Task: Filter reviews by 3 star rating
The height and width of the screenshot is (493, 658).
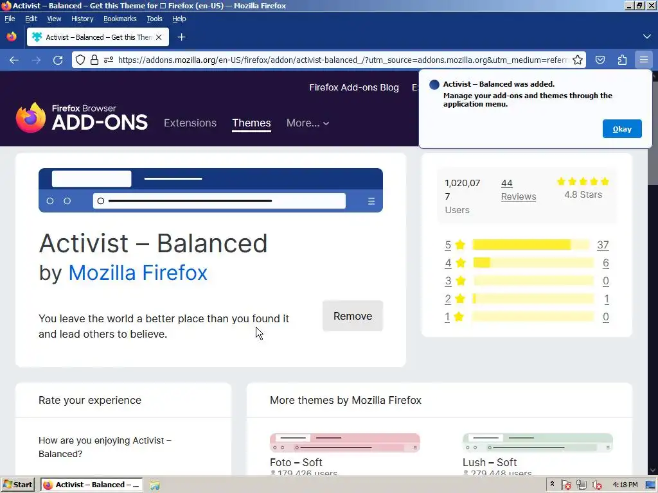Action: [x=456, y=281]
